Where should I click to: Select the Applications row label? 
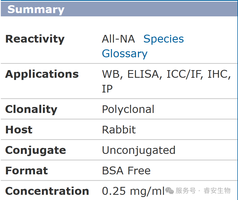pos(42,74)
